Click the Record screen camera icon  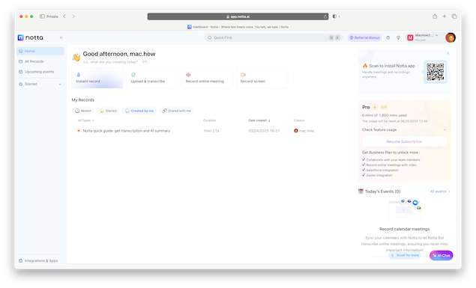coord(243,75)
